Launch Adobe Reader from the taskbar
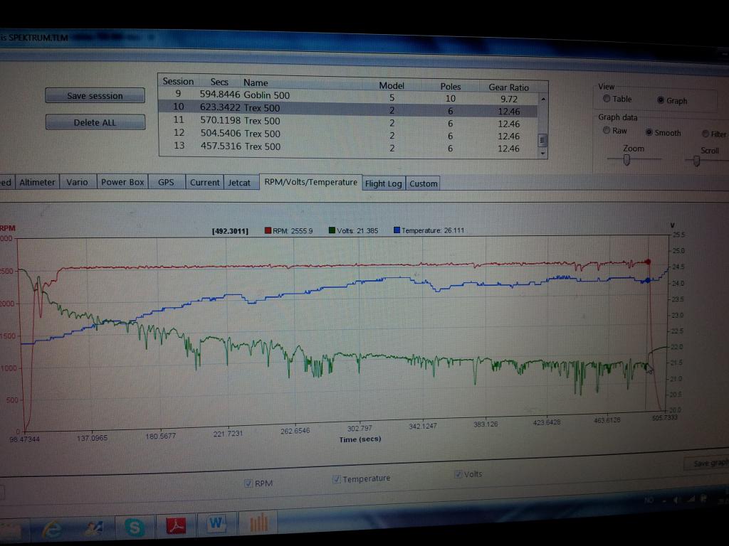The image size is (729, 546). pos(176,525)
